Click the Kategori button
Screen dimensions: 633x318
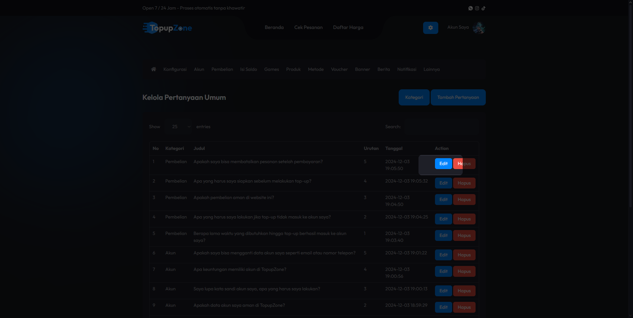pyautogui.click(x=414, y=97)
